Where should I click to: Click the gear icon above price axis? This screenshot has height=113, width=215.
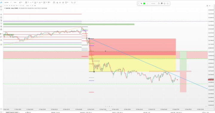pos(210,6)
